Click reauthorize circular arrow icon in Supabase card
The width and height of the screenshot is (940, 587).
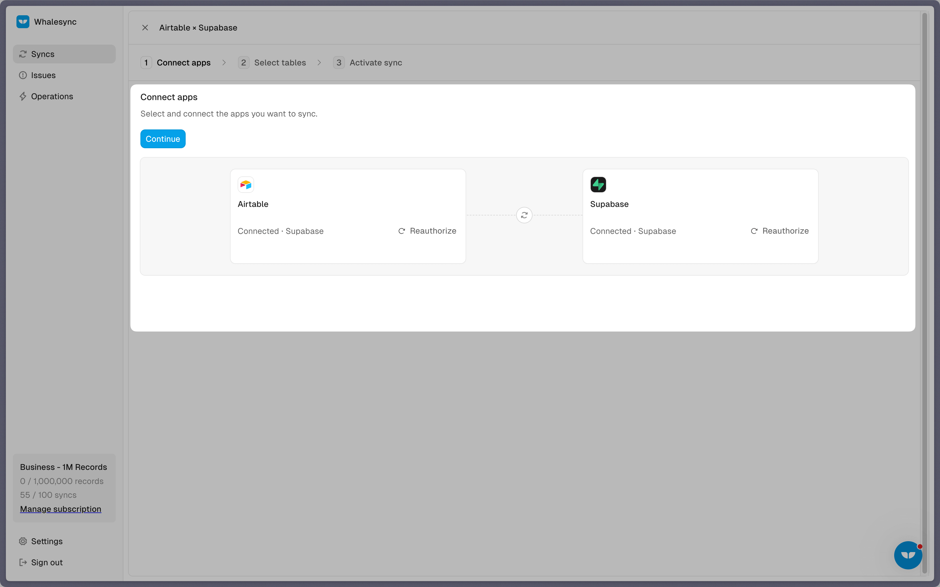(x=754, y=231)
